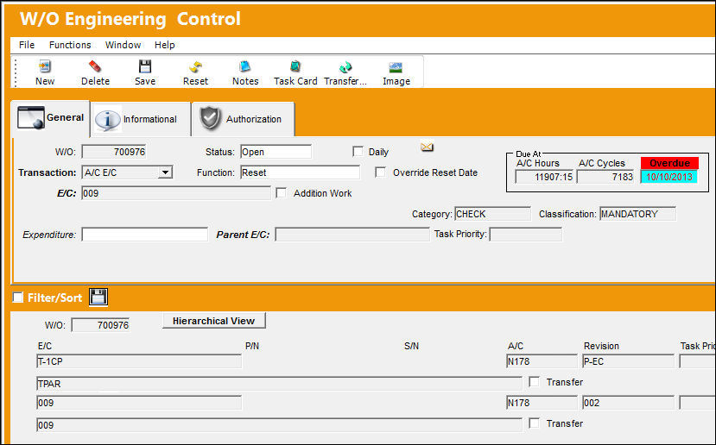Click the A/C Hours value 11907:15
The height and width of the screenshot is (445, 716).
point(544,177)
